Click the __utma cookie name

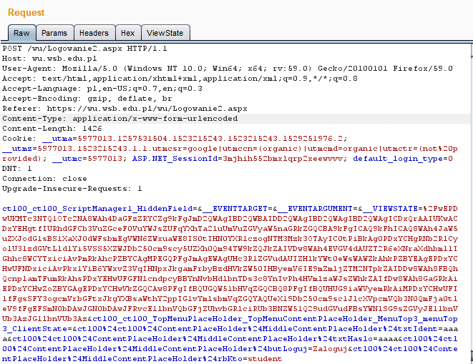(x=57, y=139)
